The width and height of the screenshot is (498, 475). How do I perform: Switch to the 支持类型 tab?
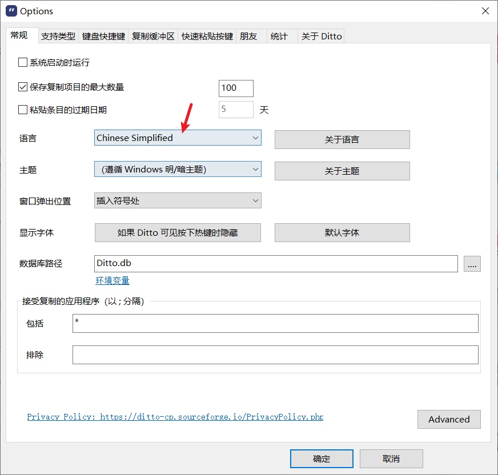point(58,36)
